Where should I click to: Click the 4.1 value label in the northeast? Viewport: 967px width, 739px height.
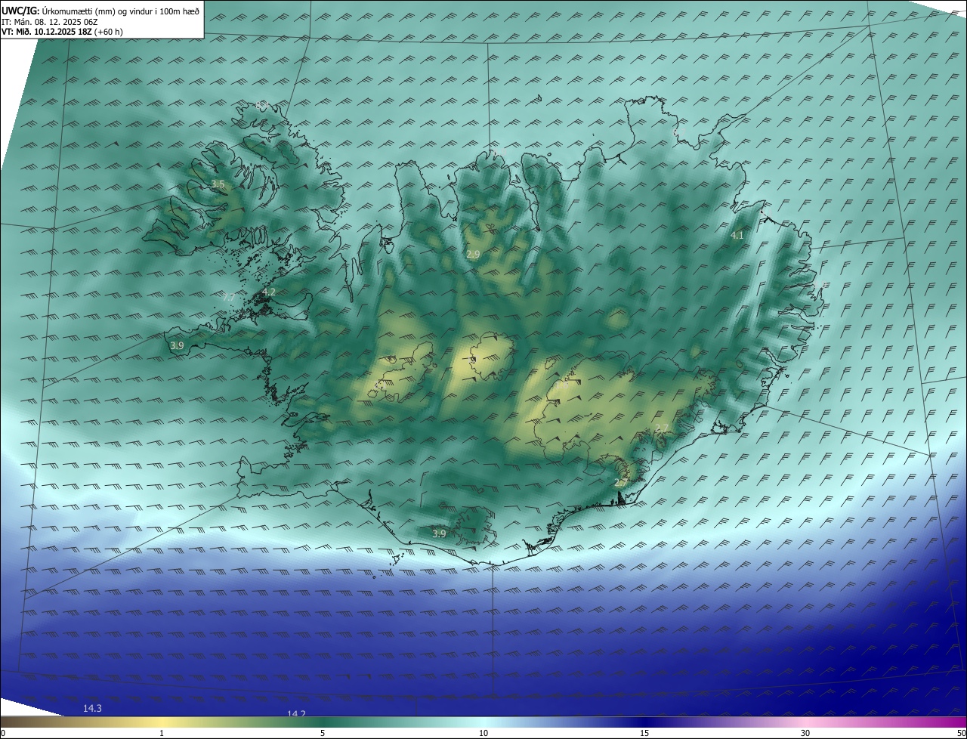coord(737,236)
